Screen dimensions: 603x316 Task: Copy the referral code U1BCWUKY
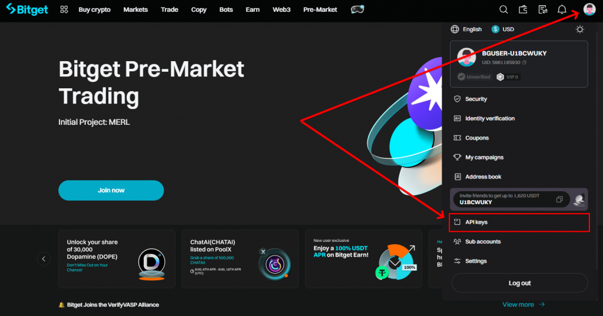click(x=559, y=199)
